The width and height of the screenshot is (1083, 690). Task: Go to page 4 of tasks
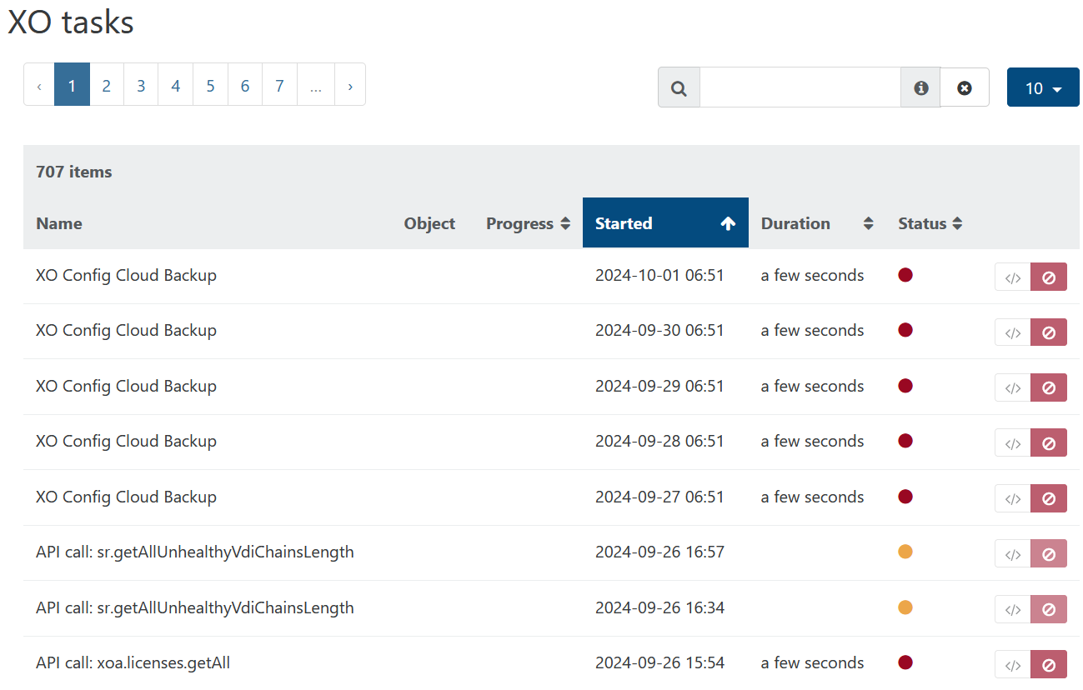click(176, 85)
